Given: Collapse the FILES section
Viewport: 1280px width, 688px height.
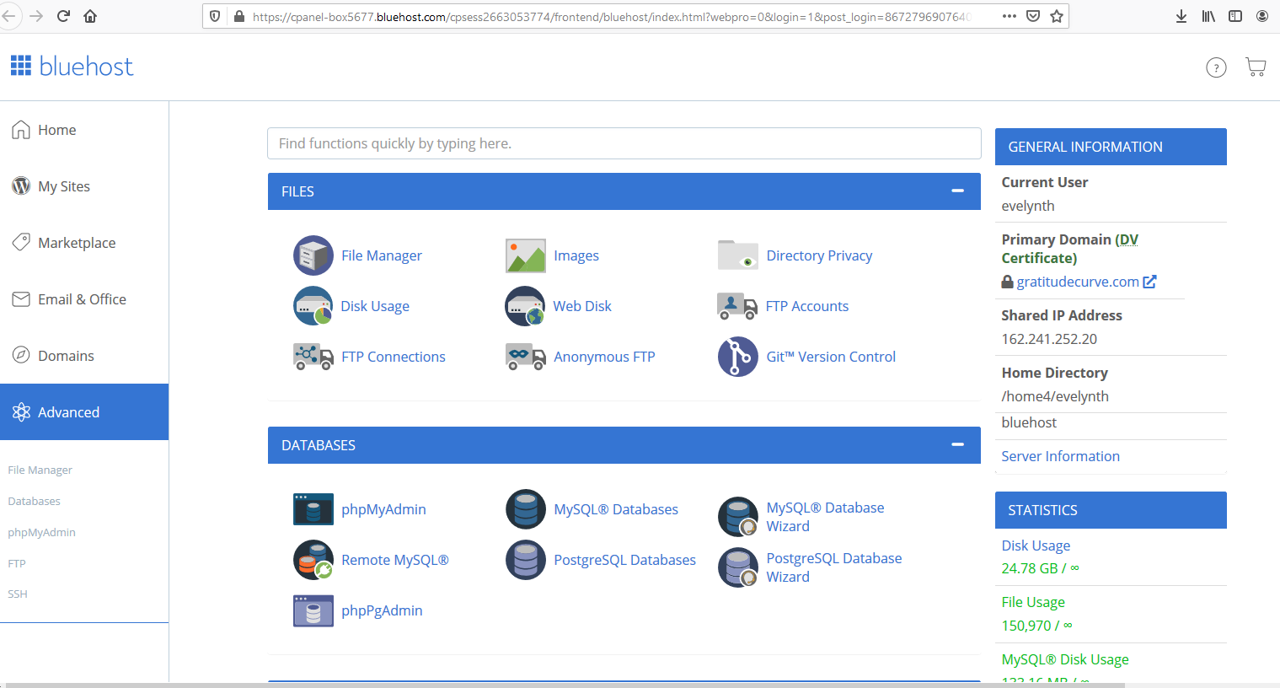Looking at the screenshot, I should 957,191.
